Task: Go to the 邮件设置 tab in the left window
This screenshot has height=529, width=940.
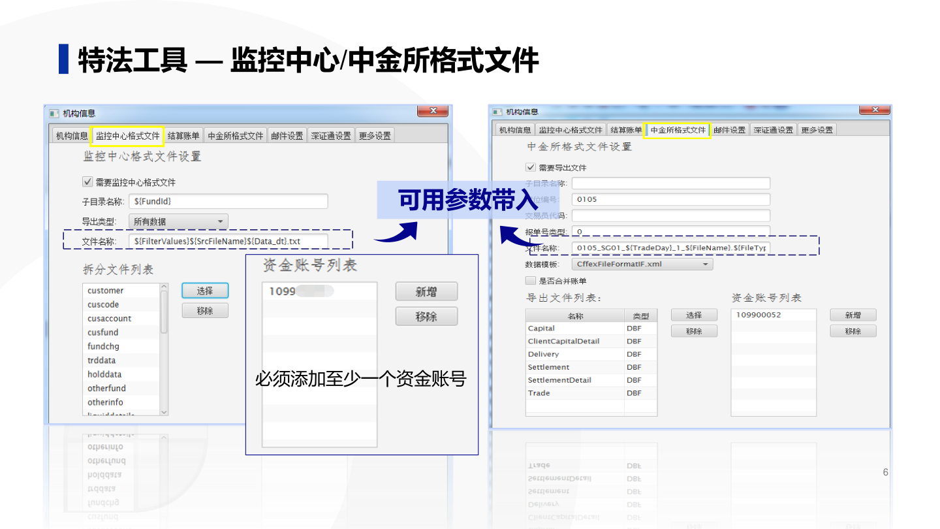Action: [x=287, y=136]
